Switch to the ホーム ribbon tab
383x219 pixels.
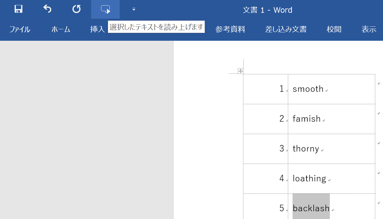[61, 30]
